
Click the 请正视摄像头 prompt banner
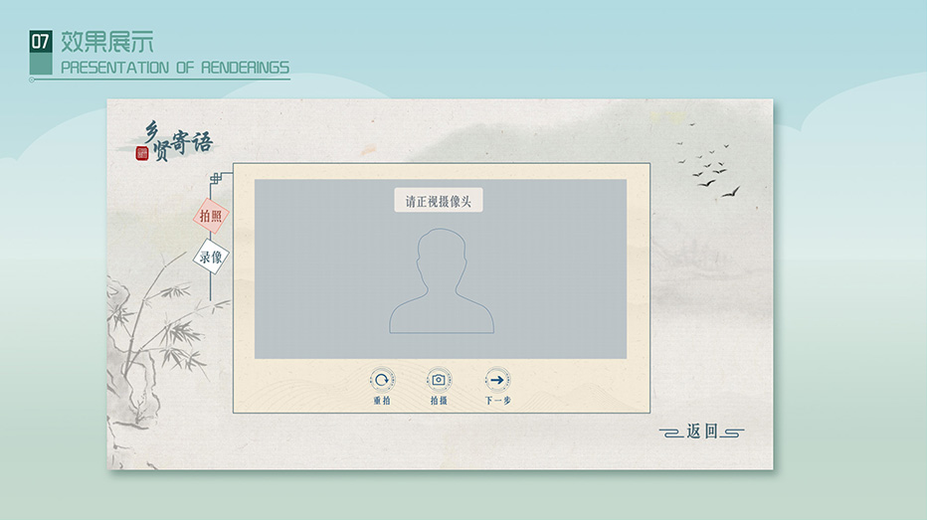(439, 201)
